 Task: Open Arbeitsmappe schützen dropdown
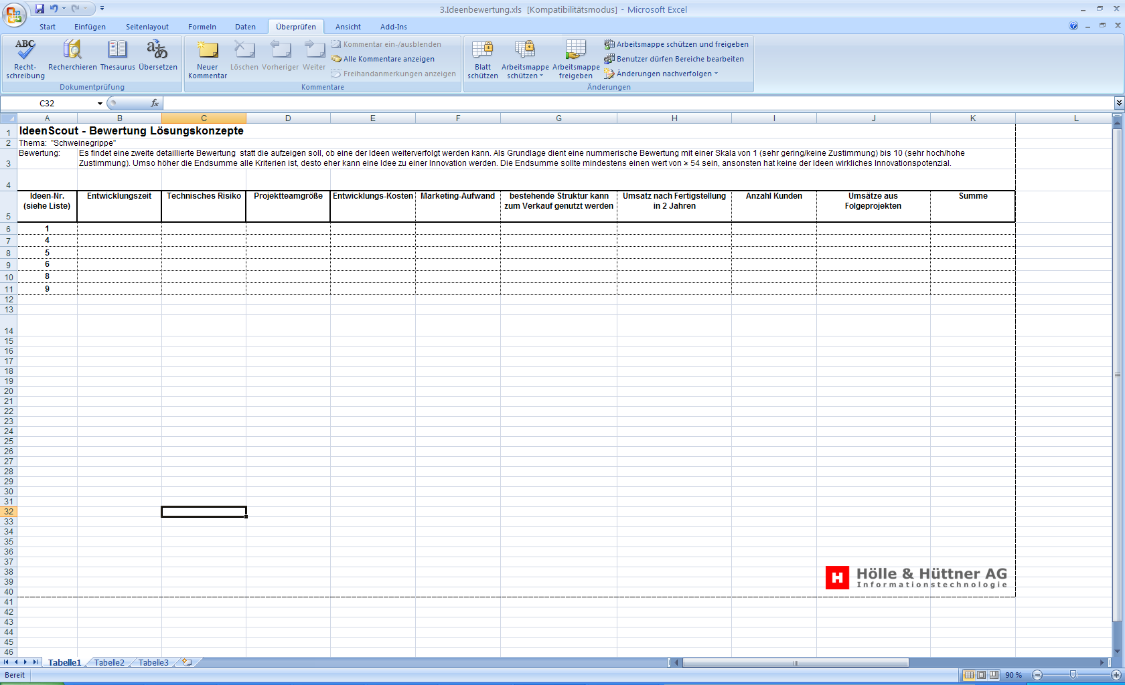pos(525,59)
